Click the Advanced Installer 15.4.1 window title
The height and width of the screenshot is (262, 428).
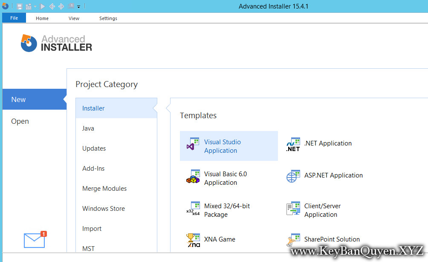point(273,6)
